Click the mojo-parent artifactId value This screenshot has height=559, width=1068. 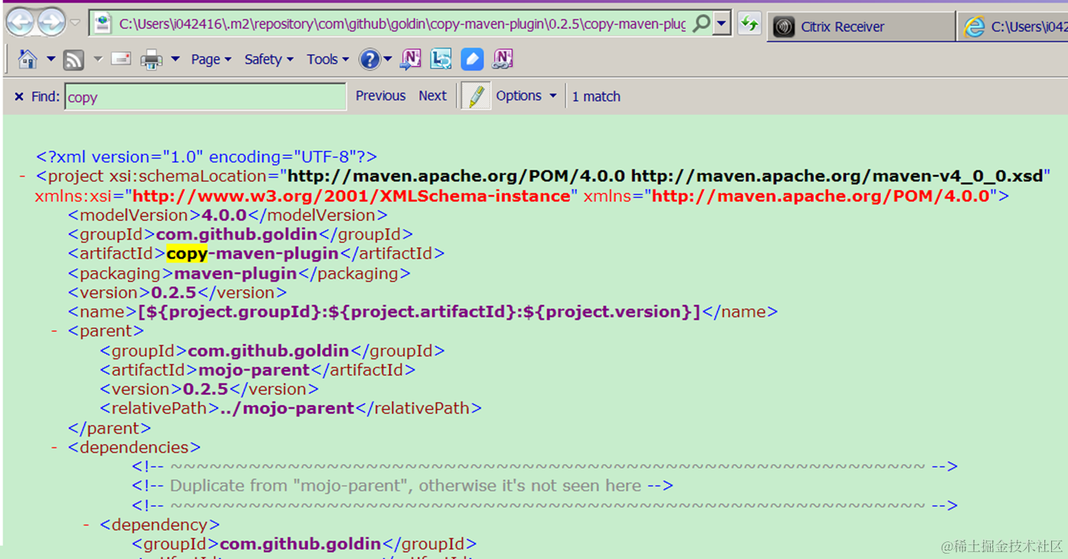254,369
